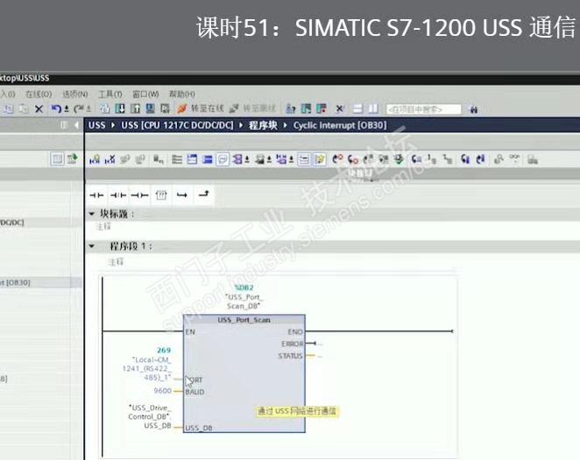Expand breadcrumb arrow after USS project
The width and height of the screenshot is (580, 460).
click(x=113, y=126)
